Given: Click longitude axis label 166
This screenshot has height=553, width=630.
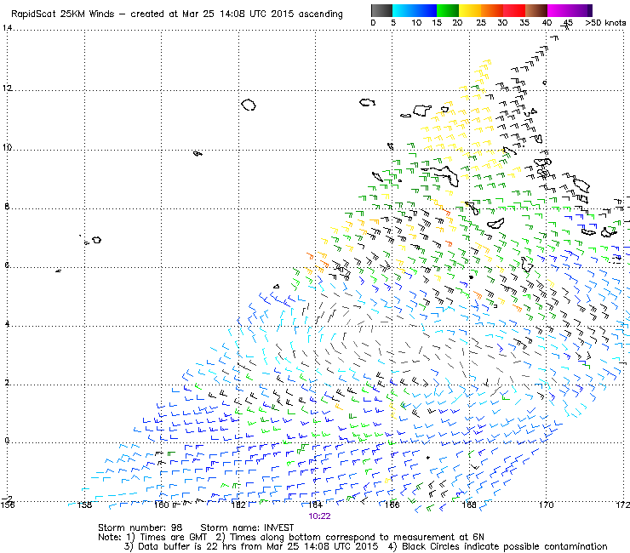Looking at the screenshot, I should pos(392,505).
